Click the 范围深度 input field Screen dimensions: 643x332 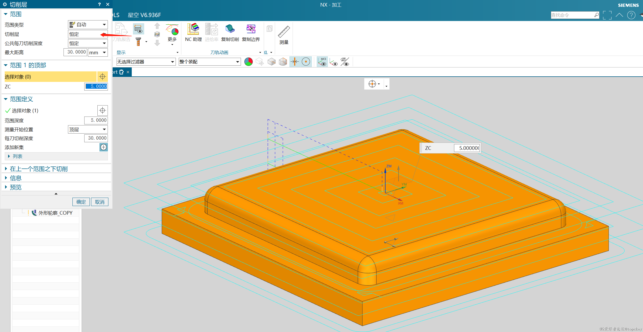pyautogui.click(x=96, y=120)
